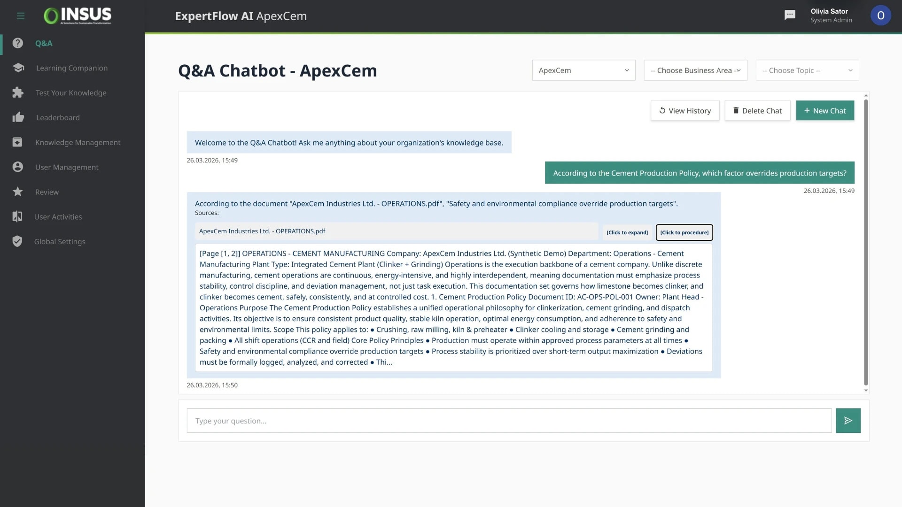Click the User Activities book icon
This screenshot has height=507, width=902.
click(17, 216)
